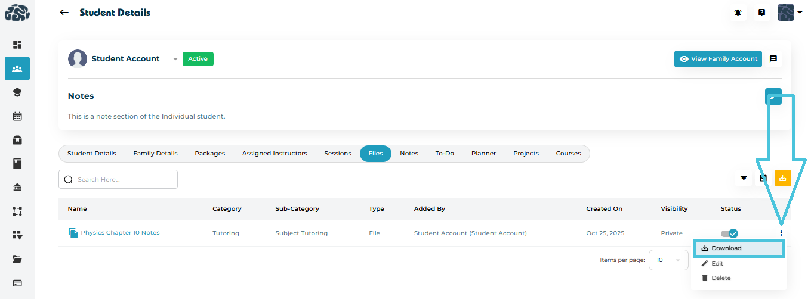Open the filter icon above the table
811x299 pixels.
coord(744,177)
